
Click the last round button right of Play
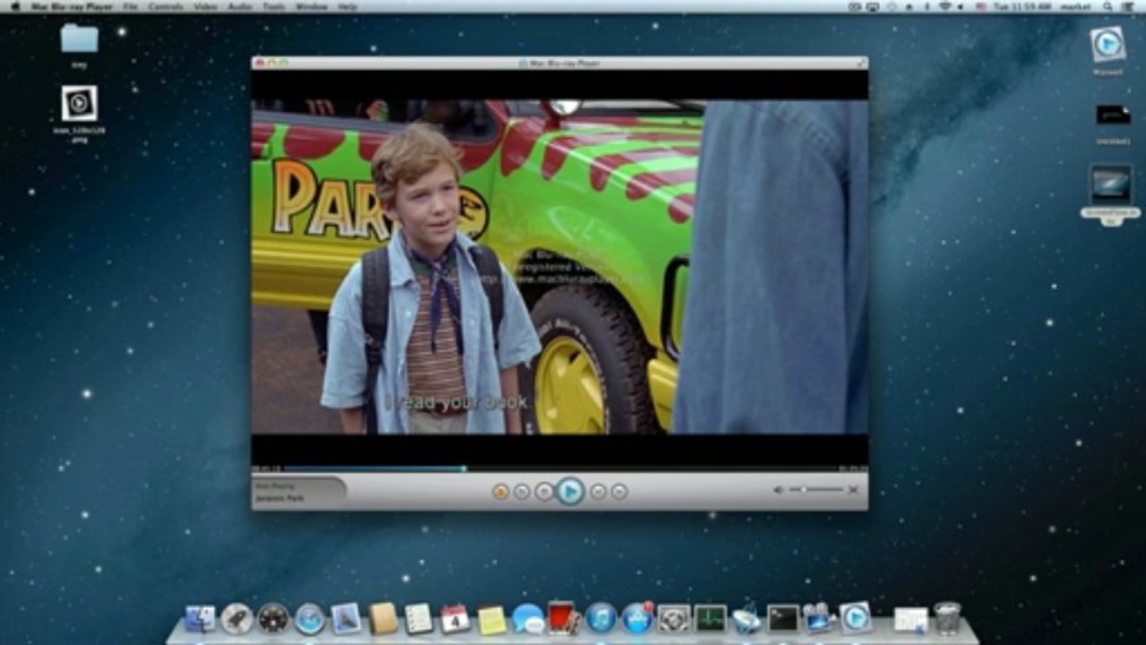[x=619, y=491]
